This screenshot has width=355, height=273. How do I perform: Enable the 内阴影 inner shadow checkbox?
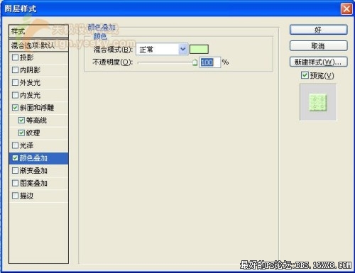click(x=15, y=70)
